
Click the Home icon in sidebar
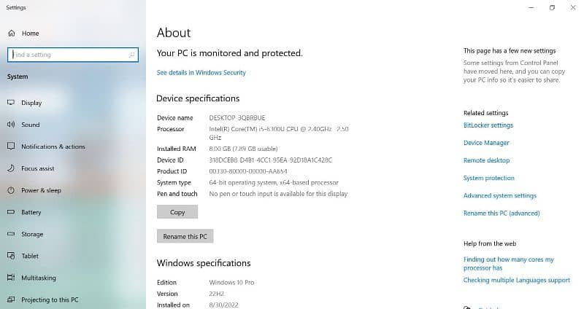(11, 34)
